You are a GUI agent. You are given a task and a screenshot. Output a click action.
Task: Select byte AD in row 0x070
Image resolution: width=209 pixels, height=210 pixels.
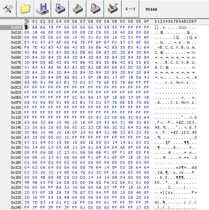click(51, 62)
